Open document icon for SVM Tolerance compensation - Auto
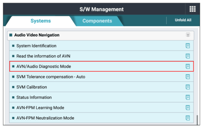 188,77
